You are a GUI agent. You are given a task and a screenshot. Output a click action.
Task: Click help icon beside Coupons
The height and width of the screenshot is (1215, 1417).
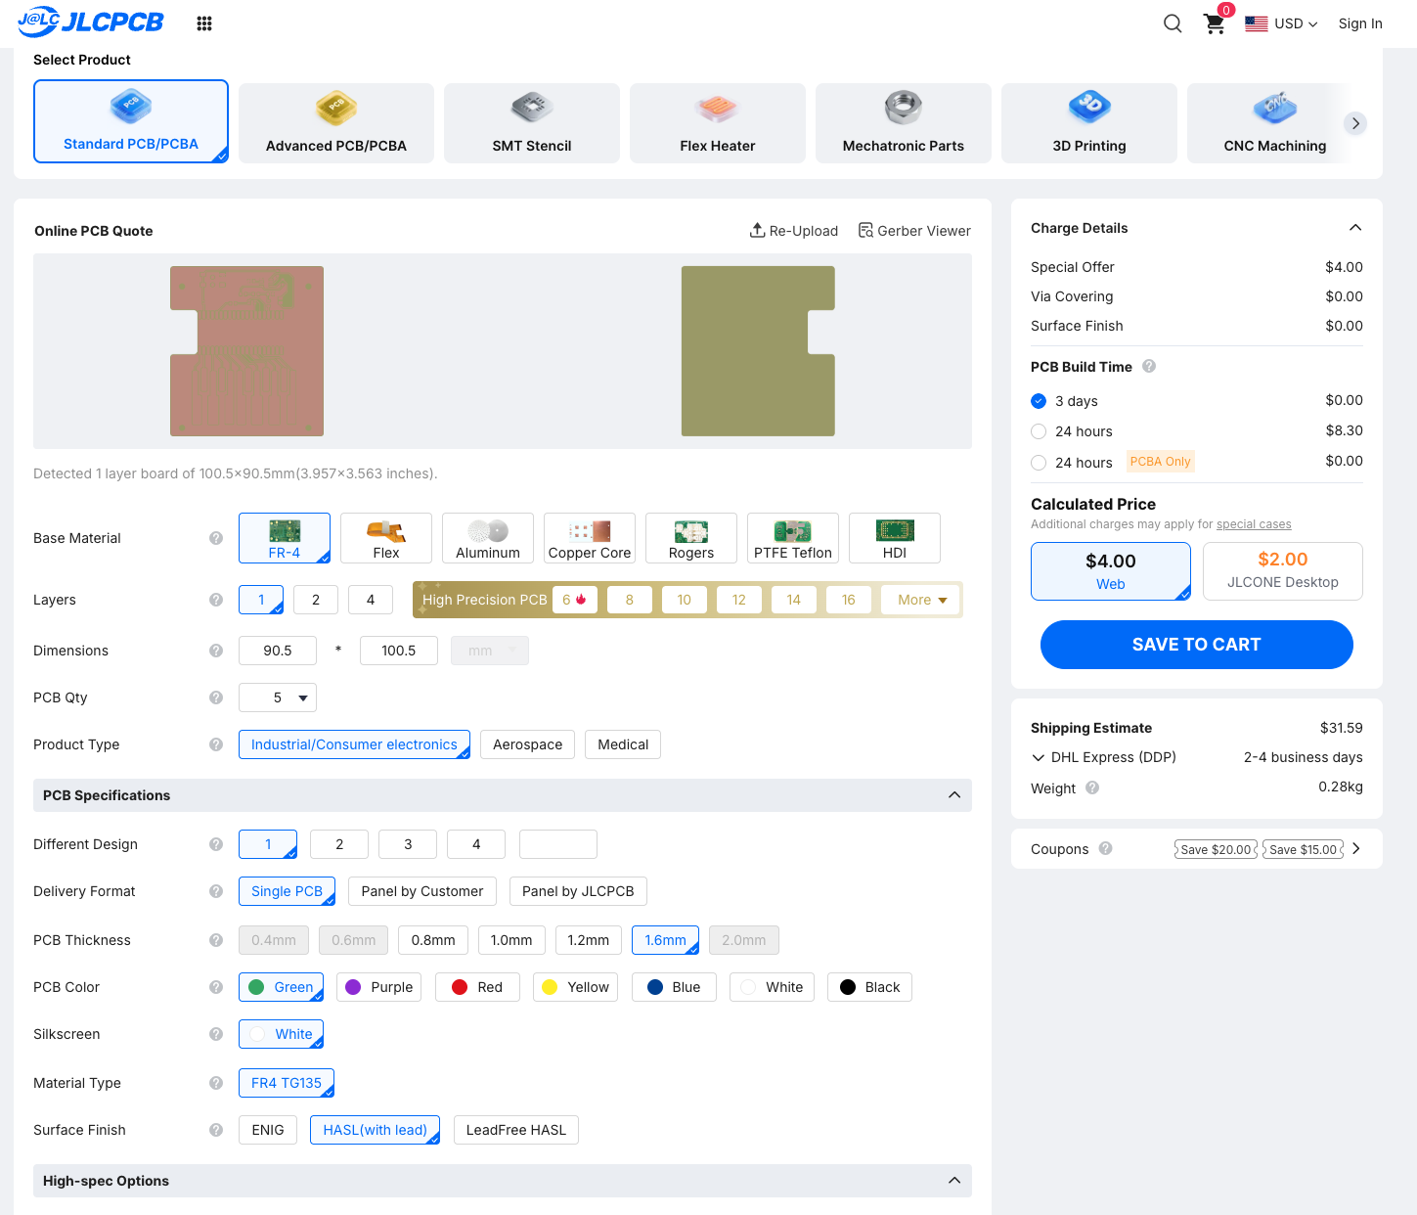pos(1105,849)
